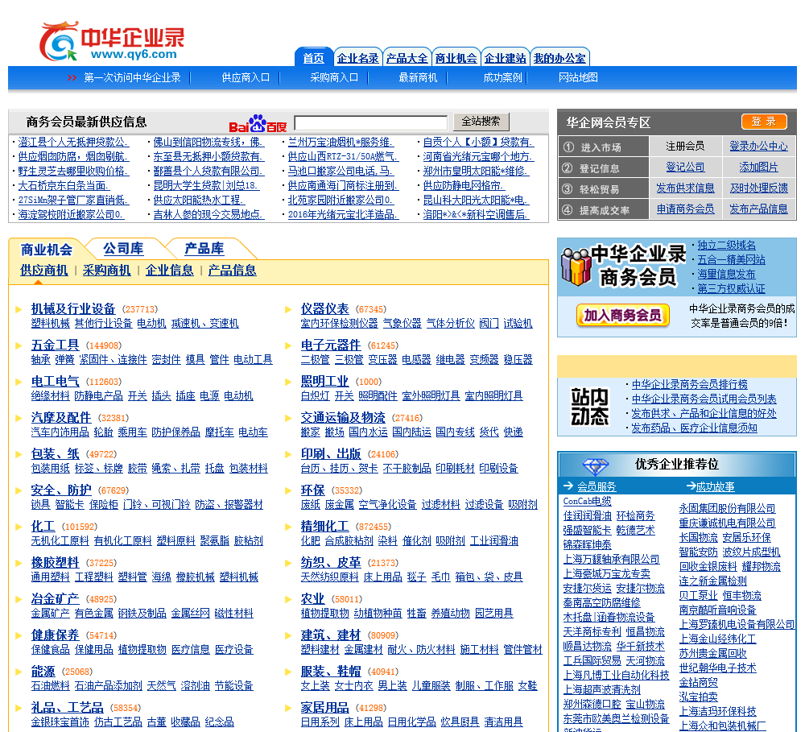Click 采购商入口 in blue menu bar
This screenshot has height=732, width=805.
pos(334,77)
